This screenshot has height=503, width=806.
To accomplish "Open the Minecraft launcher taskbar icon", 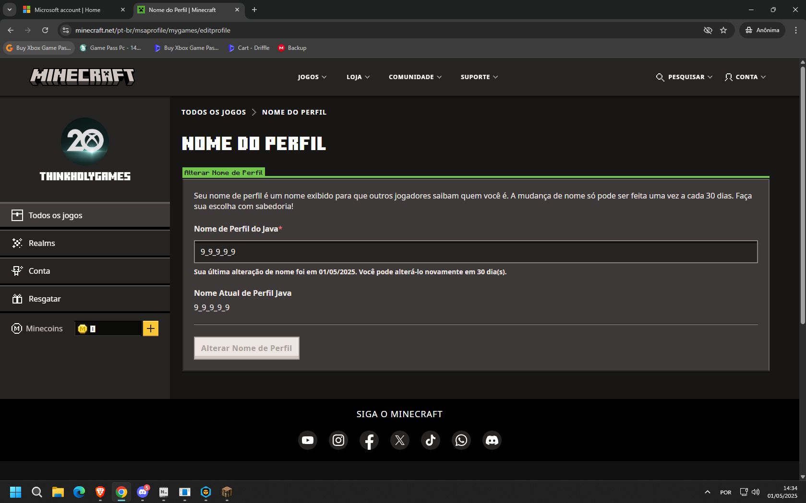I will point(227,492).
